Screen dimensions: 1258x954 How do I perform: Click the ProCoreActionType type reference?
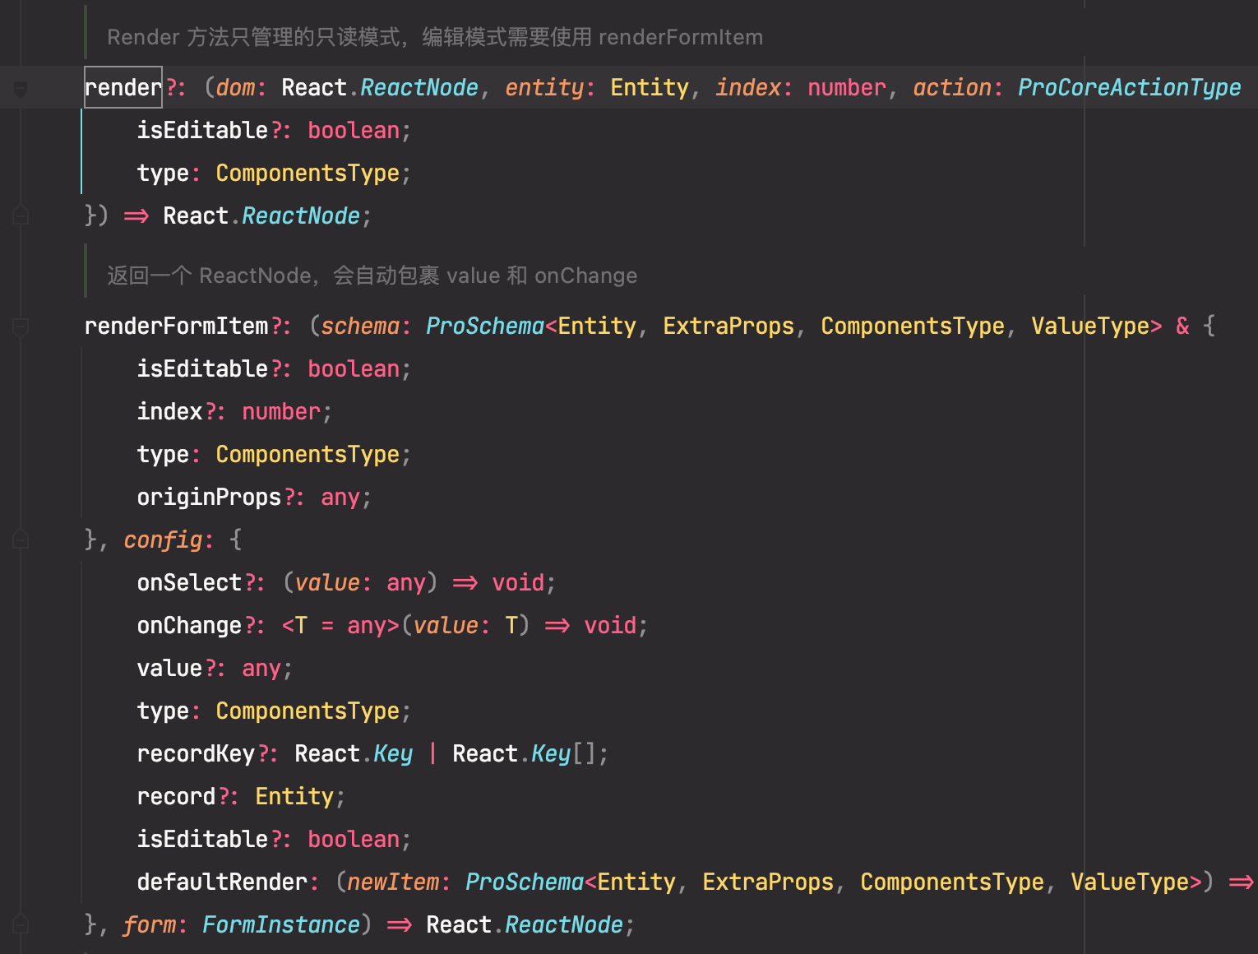tap(1128, 86)
